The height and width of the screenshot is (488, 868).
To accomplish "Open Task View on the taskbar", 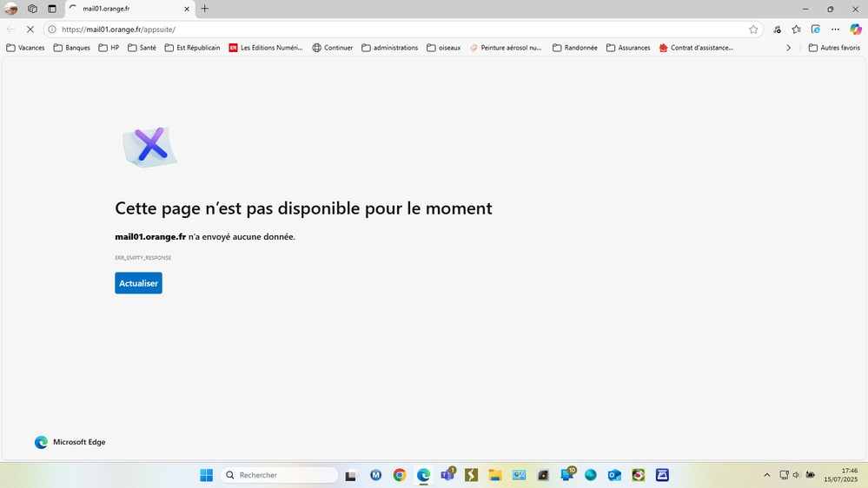I will (x=351, y=475).
